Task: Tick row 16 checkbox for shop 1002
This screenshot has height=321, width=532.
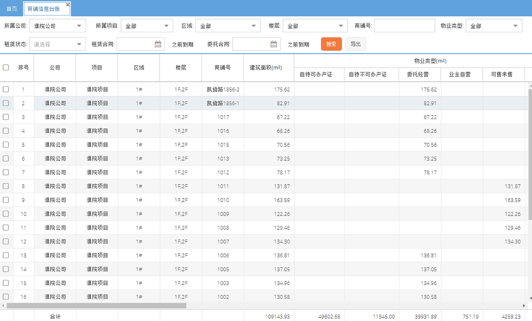Action: click(6, 297)
